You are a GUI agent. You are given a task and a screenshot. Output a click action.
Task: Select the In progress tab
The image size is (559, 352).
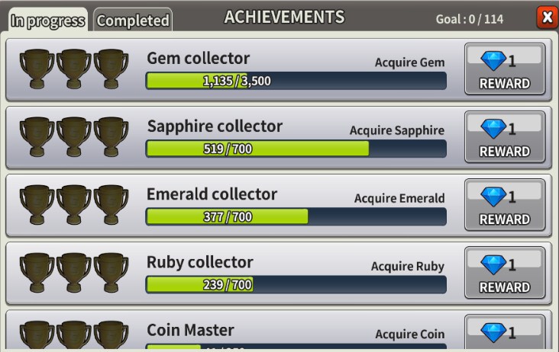click(48, 20)
